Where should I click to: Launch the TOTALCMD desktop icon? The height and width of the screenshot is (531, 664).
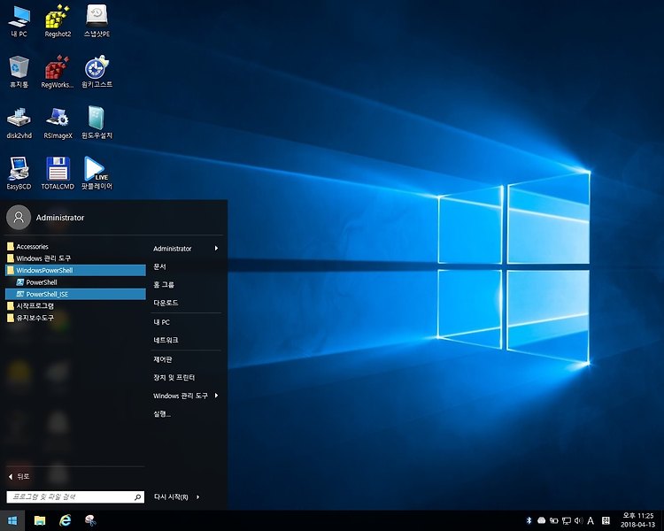click(58, 173)
